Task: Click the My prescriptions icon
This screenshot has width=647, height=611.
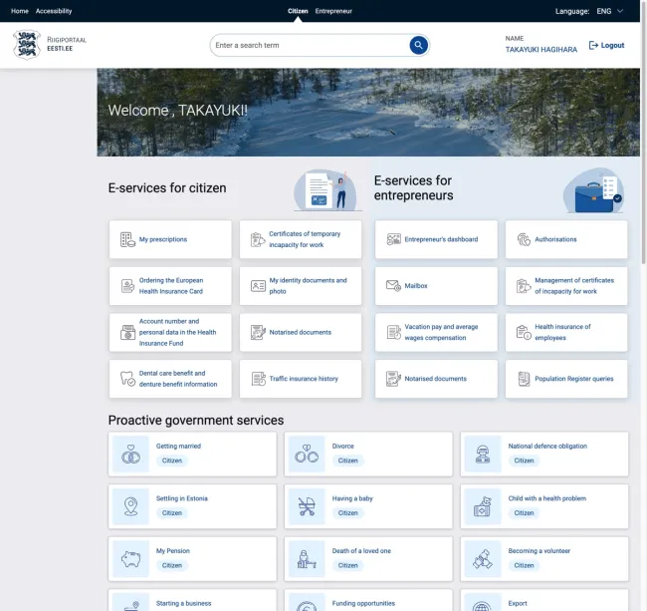Action: coord(127,239)
